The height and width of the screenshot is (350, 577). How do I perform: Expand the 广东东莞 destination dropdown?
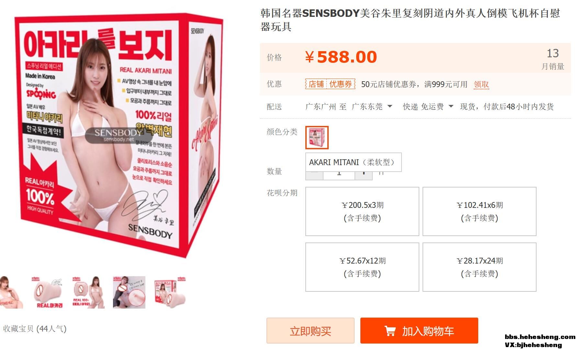[372, 107]
